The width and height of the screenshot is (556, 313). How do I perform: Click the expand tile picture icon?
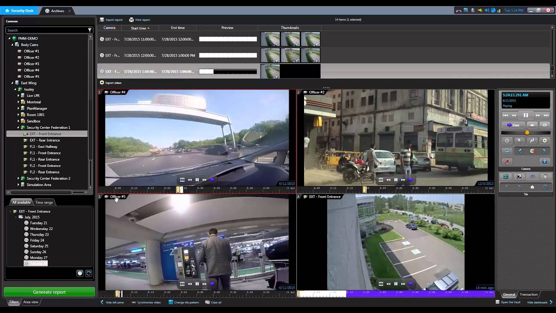click(x=519, y=176)
